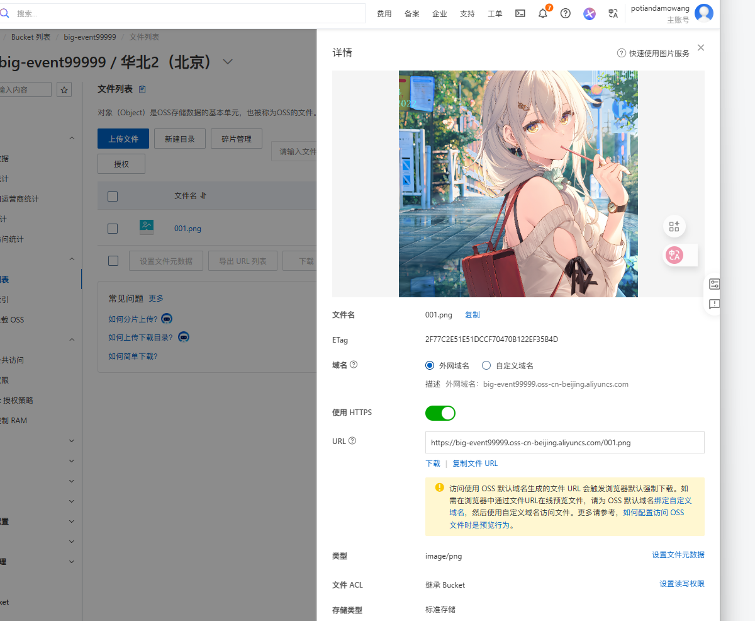Click the 授权 button
The image size is (755, 621).
click(121, 164)
